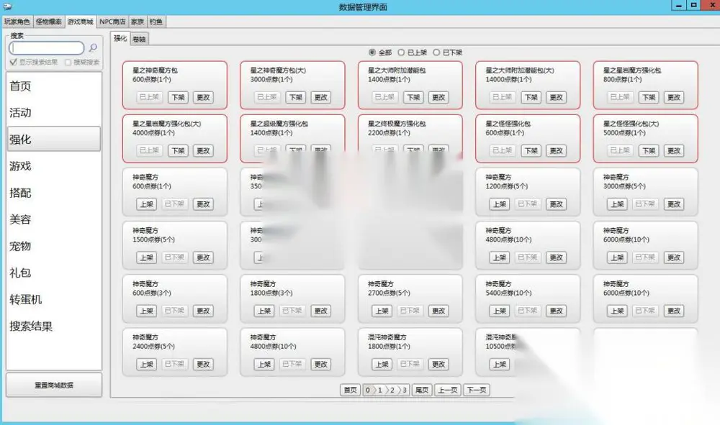
Task: Select the highlighted 强化 sidebar category
Action: [54, 140]
